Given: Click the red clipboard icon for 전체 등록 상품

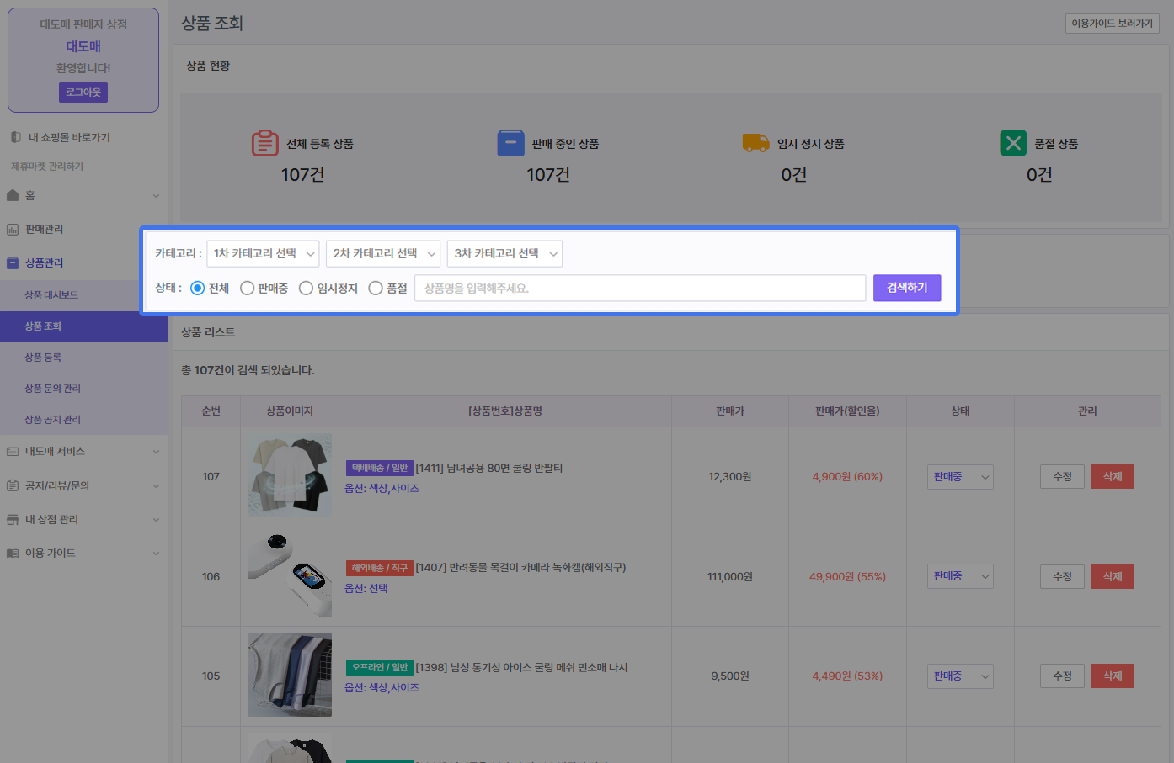Looking at the screenshot, I should click(x=264, y=143).
